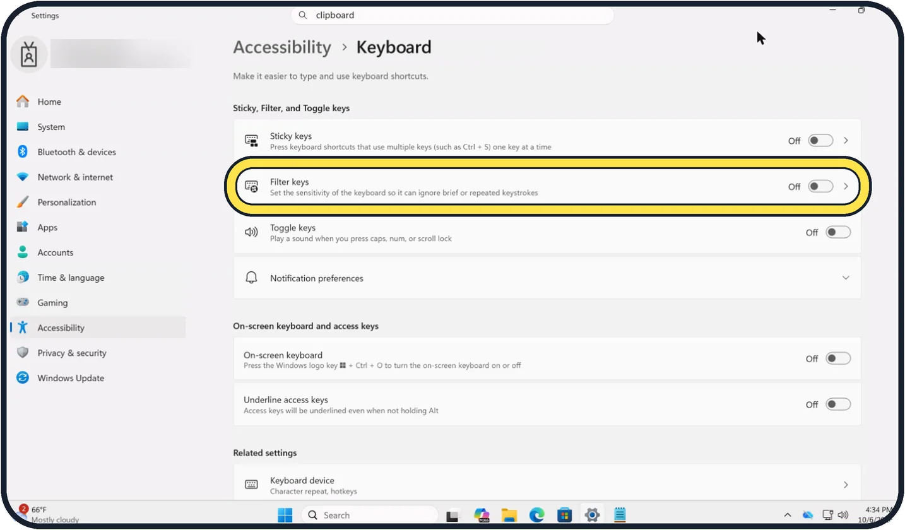Image resolution: width=905 pixels, height=530 pixels.
Task: Go to System settings in the sidebar
Action: (x=98, y=127)
